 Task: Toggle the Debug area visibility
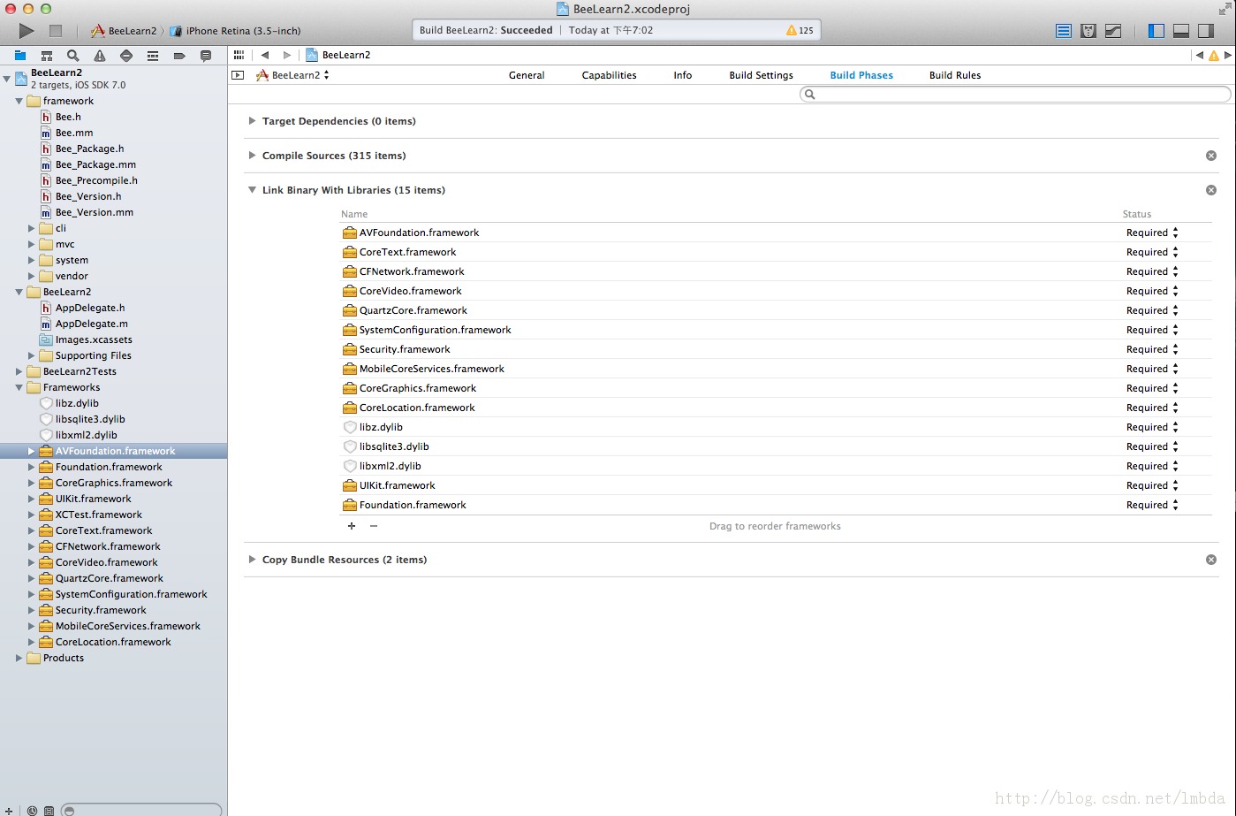pos(1181,31)
